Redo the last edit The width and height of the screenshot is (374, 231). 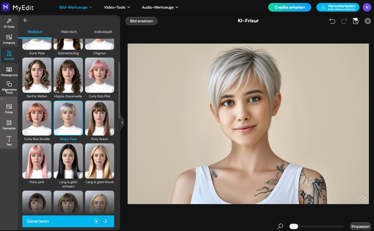(x=344, y=21)
